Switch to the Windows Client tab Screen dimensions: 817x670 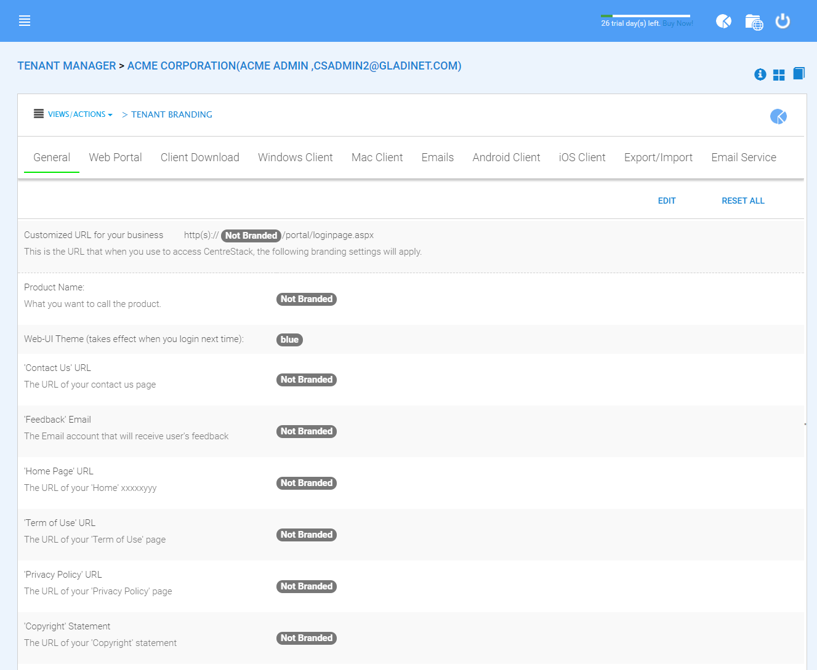296,158
